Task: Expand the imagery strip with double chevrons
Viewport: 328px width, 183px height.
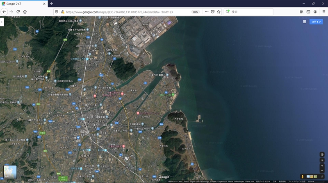Action: (322, 176)
